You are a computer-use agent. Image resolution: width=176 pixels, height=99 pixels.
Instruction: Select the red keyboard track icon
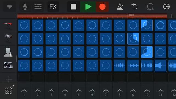tap(8, 25)
